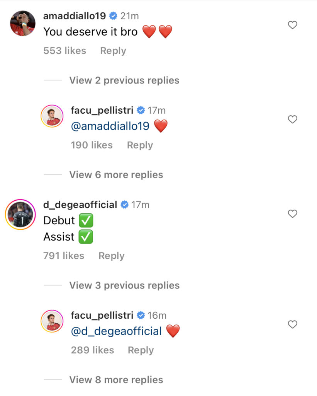Viewport: 317px width, 396px height.
Task: Expand View 3 previous replies
Action: click(125, 285)
